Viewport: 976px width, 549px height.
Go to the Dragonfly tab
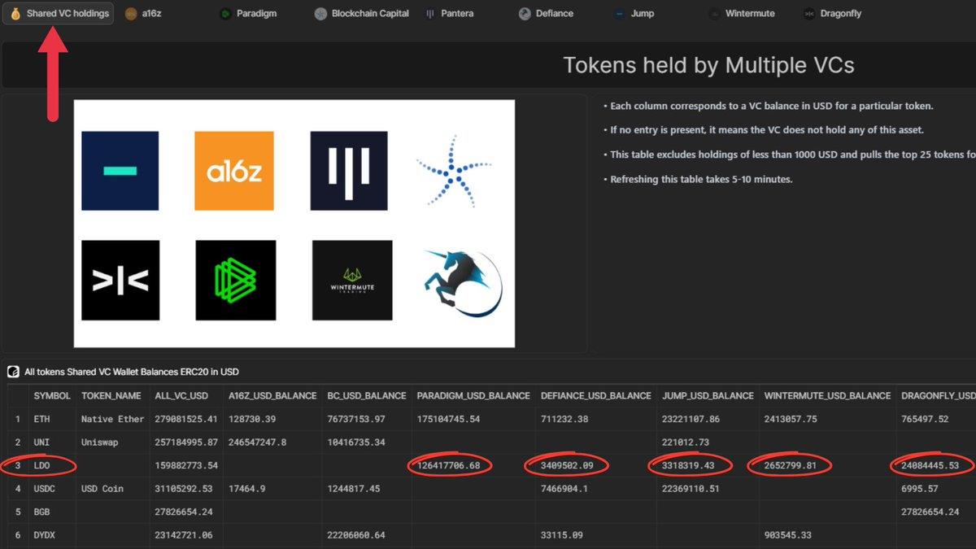[x=832, y=14]
